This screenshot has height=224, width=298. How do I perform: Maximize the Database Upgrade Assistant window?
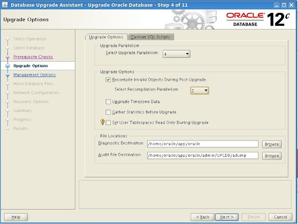point(284,5)
